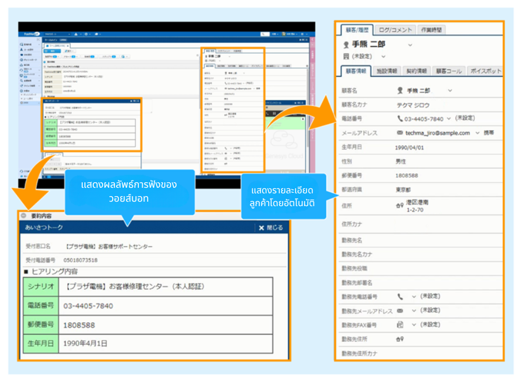Click the 作業時間 tab
This screenshot has height=380, width=522.
(x=432, y=30)
